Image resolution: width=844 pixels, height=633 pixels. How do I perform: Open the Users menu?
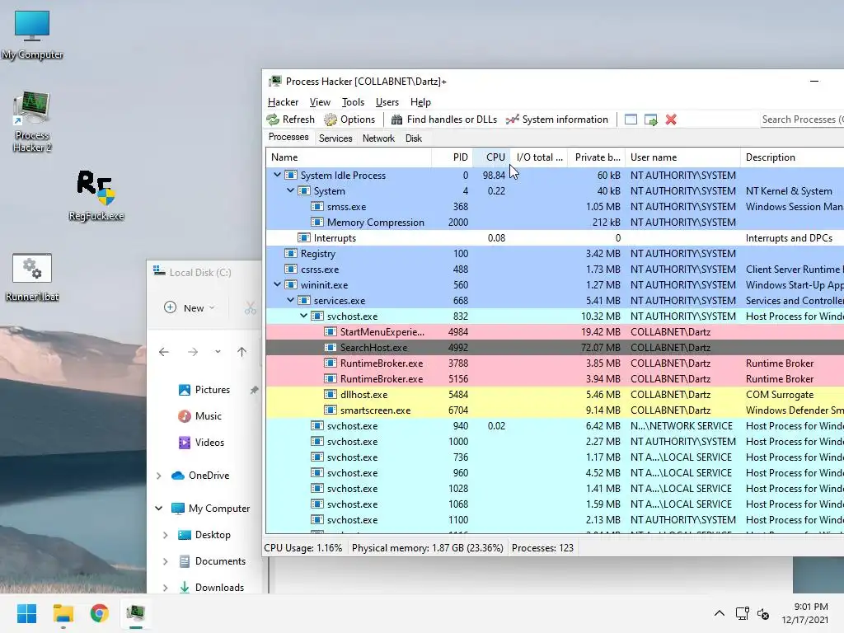(x=387, y=102)
